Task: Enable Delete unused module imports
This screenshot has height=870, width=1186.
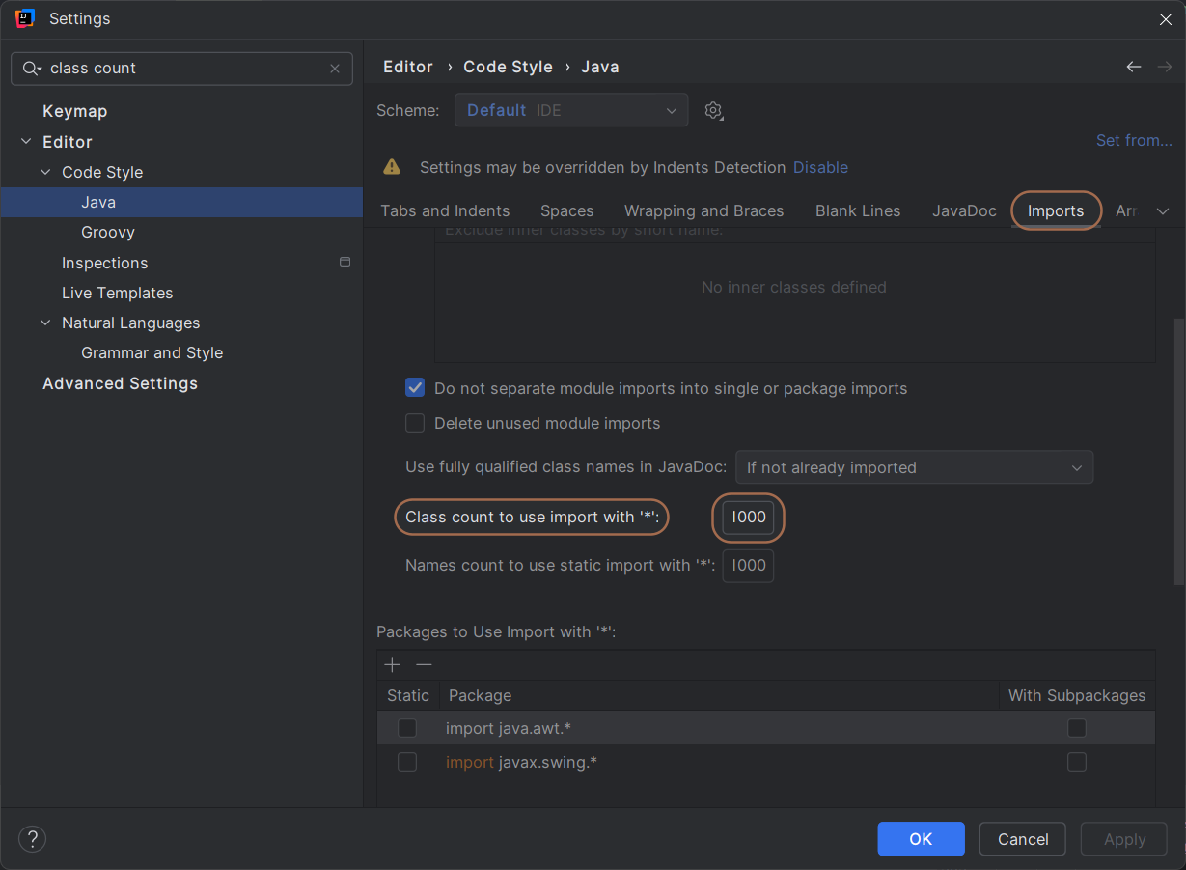Action: (x=415, y=423)
